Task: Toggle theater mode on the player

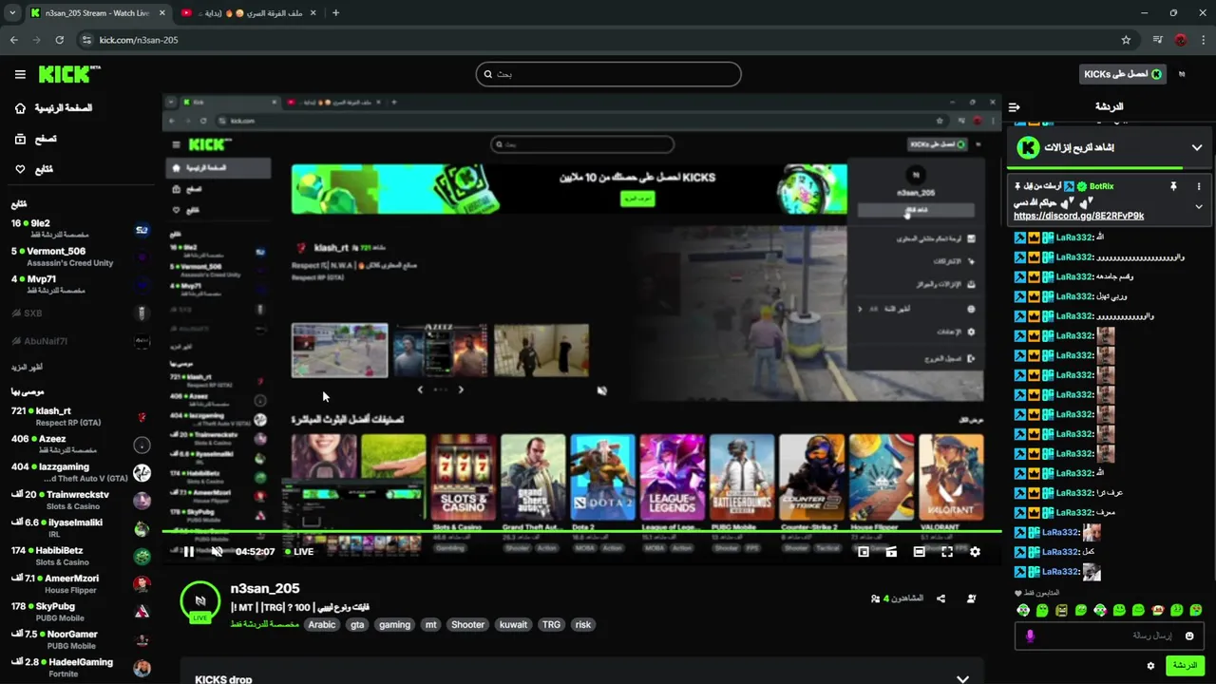Action: (x=919, y=552)
